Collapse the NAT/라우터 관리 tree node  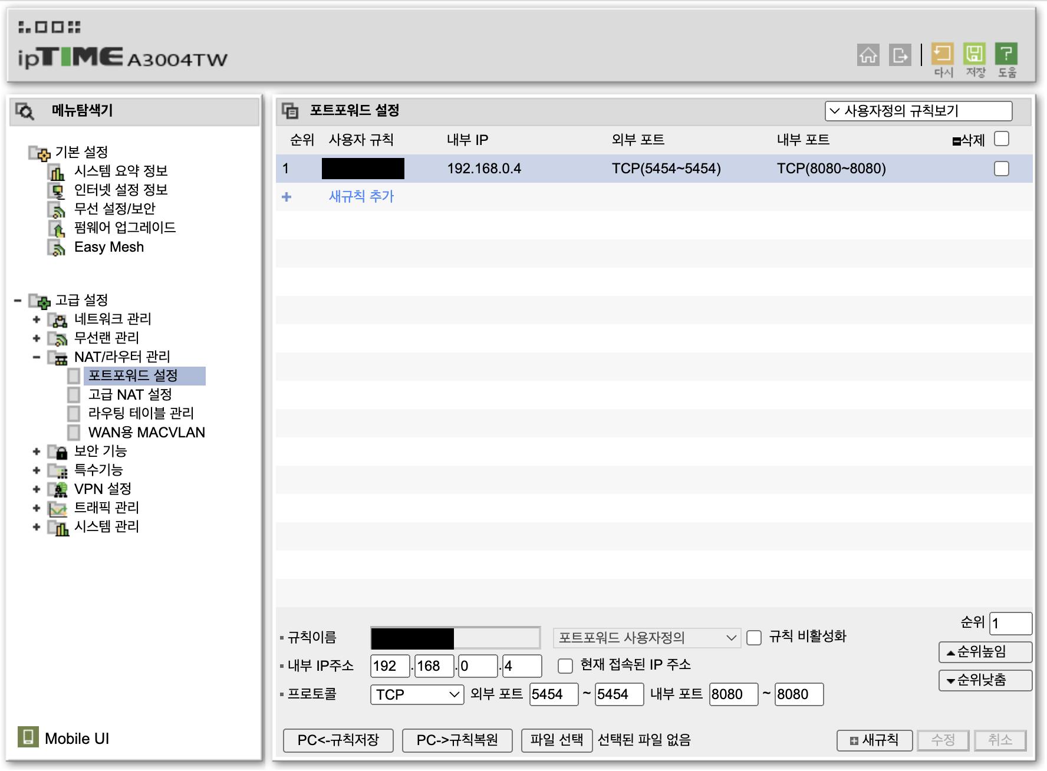(x=37, y=357)
